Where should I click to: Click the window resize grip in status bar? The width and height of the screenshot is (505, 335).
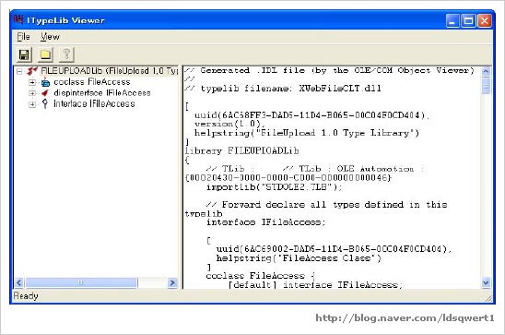[x=488, y=298]
